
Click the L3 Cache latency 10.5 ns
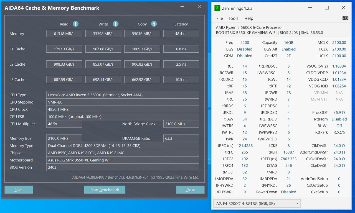pos(181,79)
